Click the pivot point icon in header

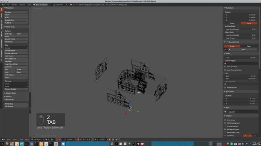52,140
